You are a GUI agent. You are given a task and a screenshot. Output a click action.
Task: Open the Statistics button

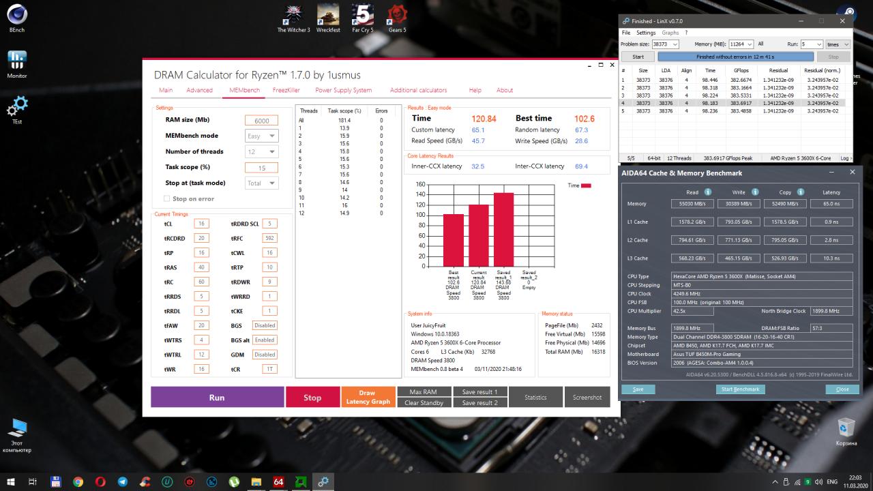tap(535, 398)
